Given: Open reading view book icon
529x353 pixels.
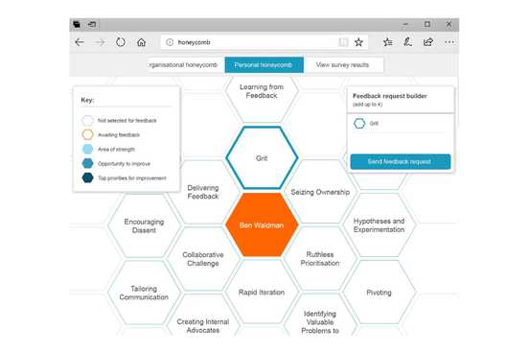Looking at the screenshot, I should 343,42.
